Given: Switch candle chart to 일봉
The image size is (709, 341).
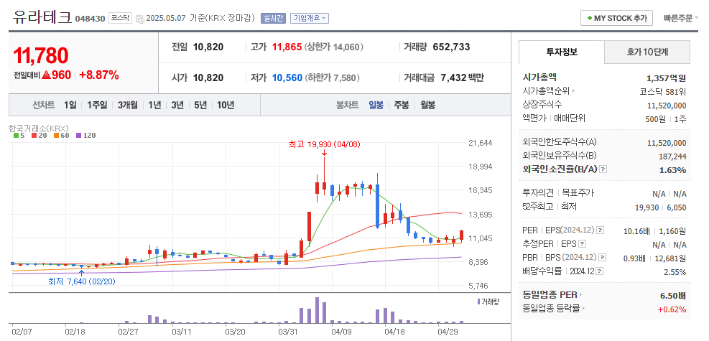Looking at the screenshot, I should pos(376,105).
